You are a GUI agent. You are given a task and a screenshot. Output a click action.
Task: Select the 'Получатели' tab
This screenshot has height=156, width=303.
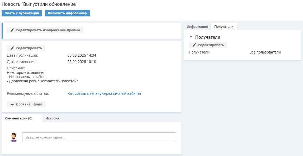point(224,27)
